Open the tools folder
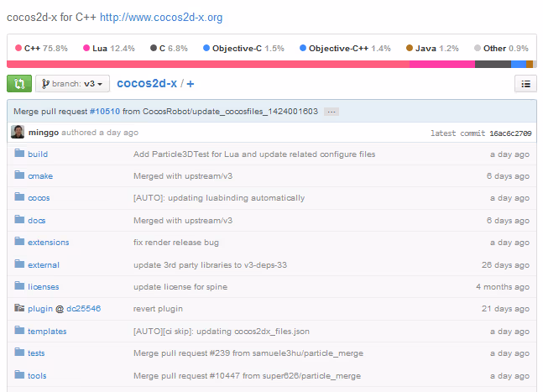Viewport: 543px width, 392px height. [37, 375]
